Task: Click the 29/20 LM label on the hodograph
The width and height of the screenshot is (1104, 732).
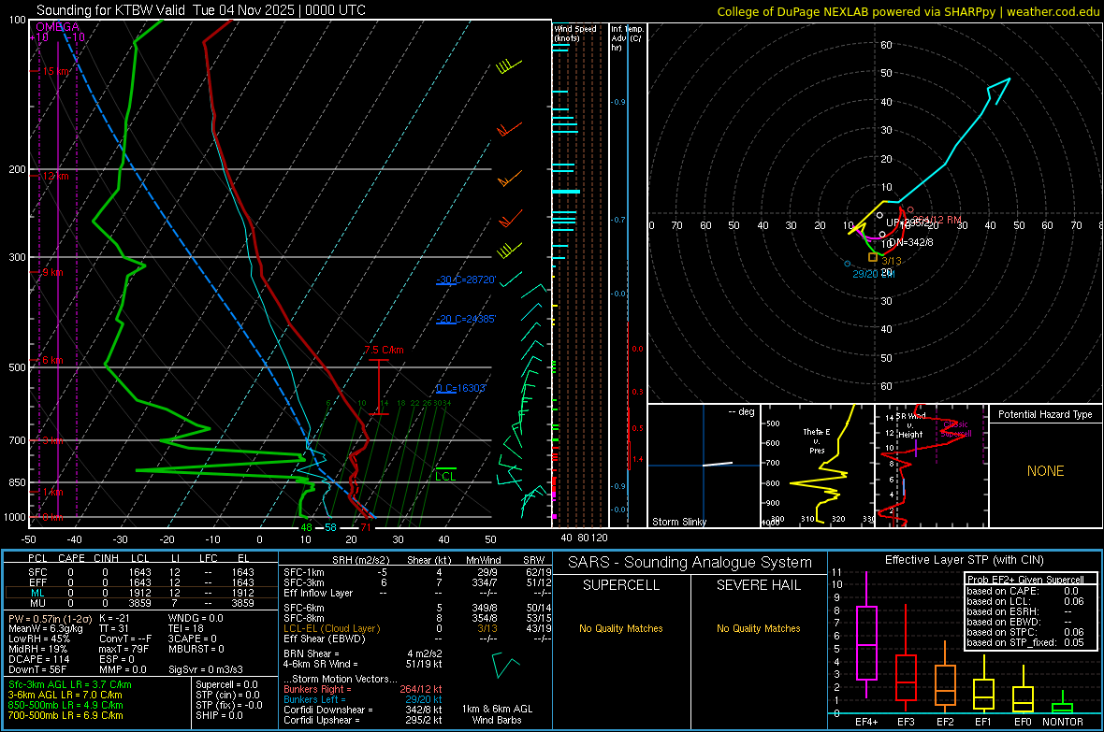Action: click(873, 274)
